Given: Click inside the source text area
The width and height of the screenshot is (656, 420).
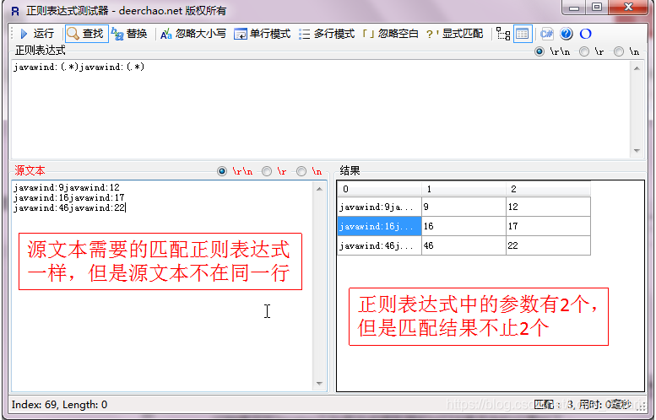Looking at the screenshot, I should click(162, 286).
